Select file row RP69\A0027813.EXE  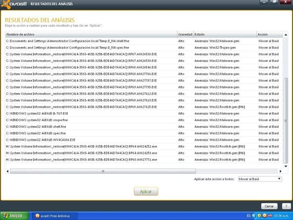pos(144,100)
